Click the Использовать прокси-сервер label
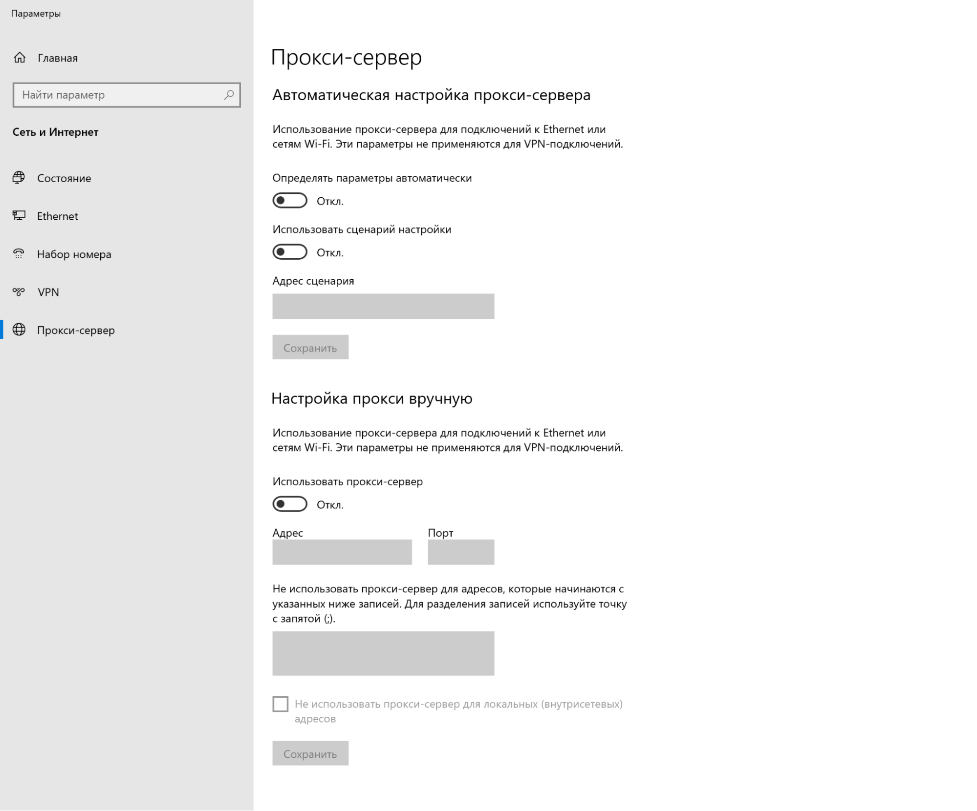Image resolution: width=977 pixels, height=811 pixels. pyautogui.click(x=347, y=481)
